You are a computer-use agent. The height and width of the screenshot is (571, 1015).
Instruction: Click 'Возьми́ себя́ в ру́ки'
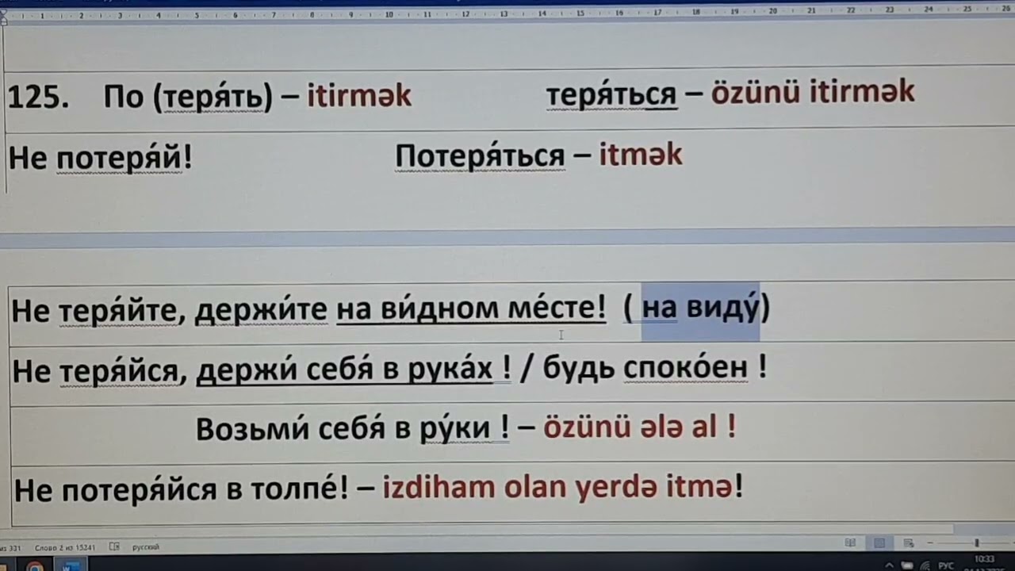(343, 429)
